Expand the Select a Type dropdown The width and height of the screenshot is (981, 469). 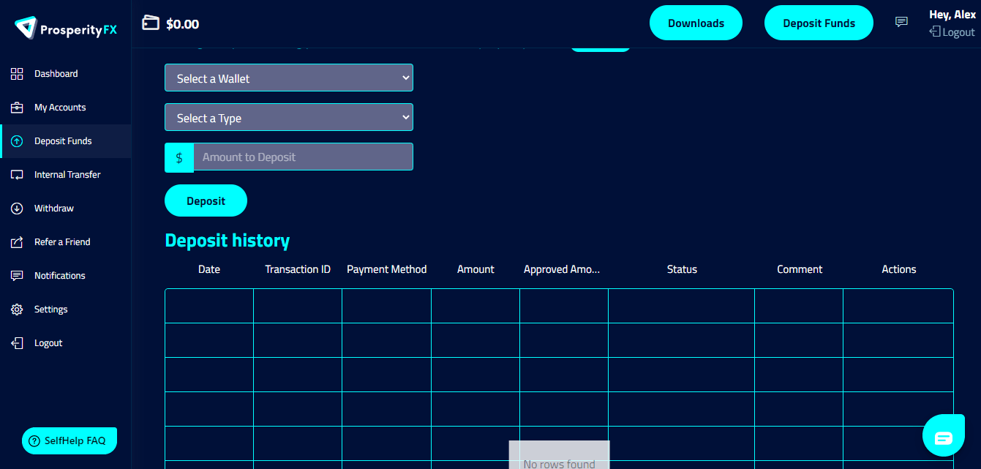pos(288,117)
